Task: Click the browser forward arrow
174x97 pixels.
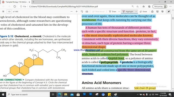Action: (9, 6)
